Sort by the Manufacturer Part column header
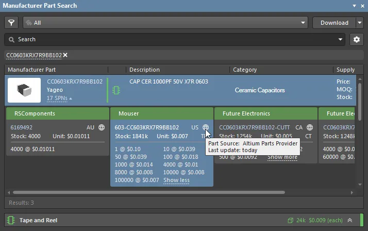This screenshot has height=231, width=368. pyautogui.click(x=31, y=70)
